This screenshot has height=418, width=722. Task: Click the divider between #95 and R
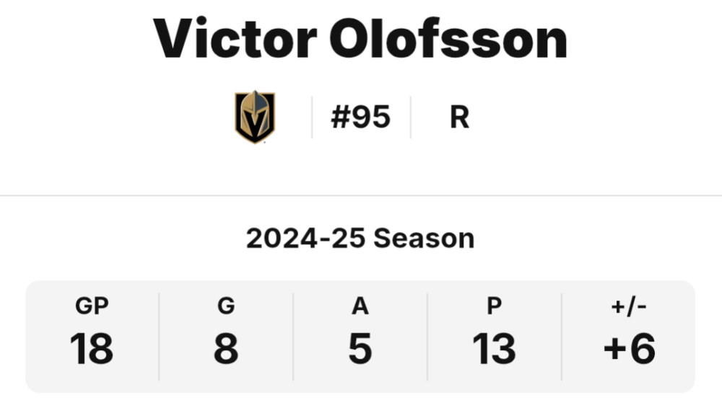coord(411,117)
